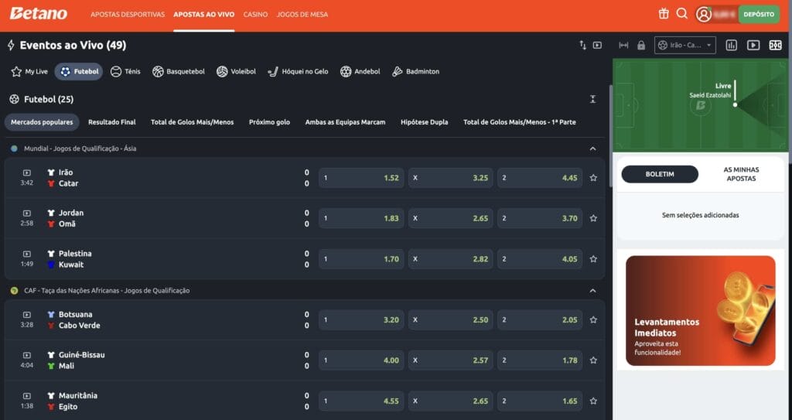Open the video stream player icon
792x420 pixels.
[x=753, y=45]
